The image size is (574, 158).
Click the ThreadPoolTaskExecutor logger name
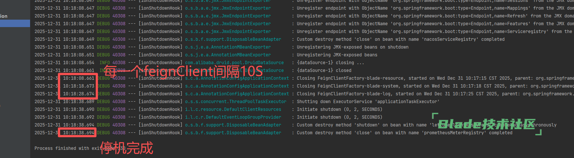click(236, 102)
